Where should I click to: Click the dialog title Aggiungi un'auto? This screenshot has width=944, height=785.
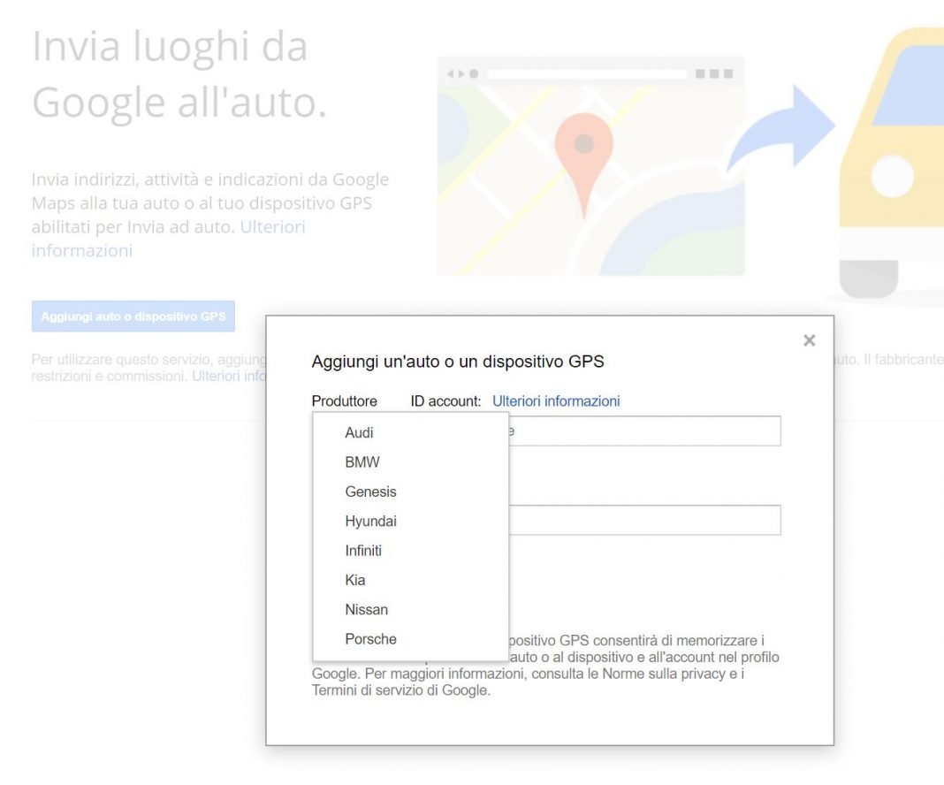coord(458,362)
